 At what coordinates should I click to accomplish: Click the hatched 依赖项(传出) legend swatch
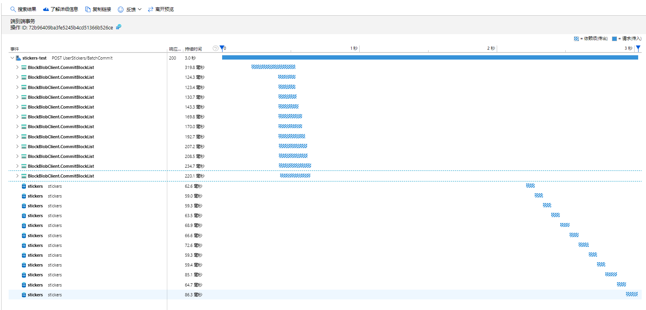pyautogui.click(x=576, y=38)
